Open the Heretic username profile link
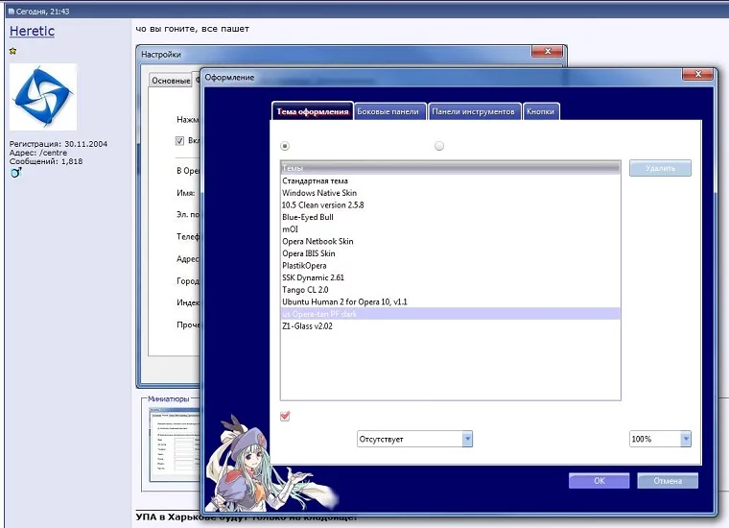The height and width of the screenshot is (528, 729). [x=32, y=32]
